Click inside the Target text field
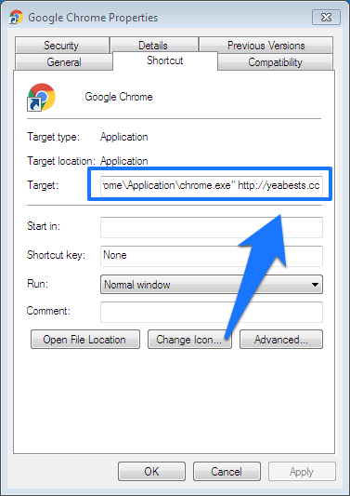The height and width of the screenshot is (496, 350). click(x=212, y=185)
